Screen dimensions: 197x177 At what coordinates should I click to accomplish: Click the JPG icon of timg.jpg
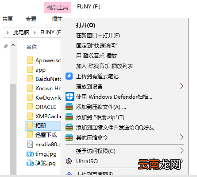[x=30, y=154]
